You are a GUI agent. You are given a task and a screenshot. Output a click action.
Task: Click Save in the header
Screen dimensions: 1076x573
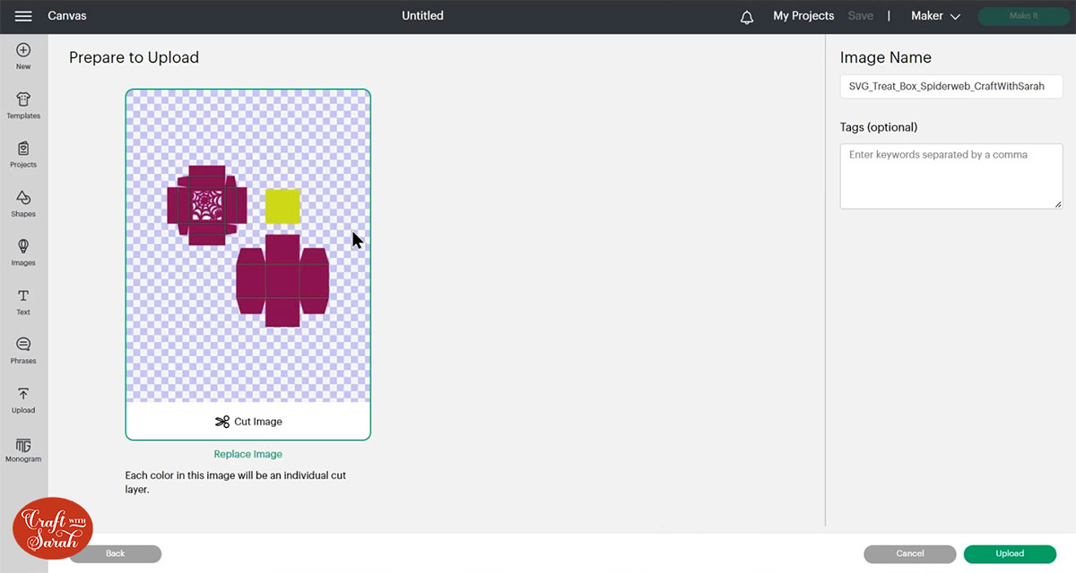pyautogui.click(x=860, y=16)
